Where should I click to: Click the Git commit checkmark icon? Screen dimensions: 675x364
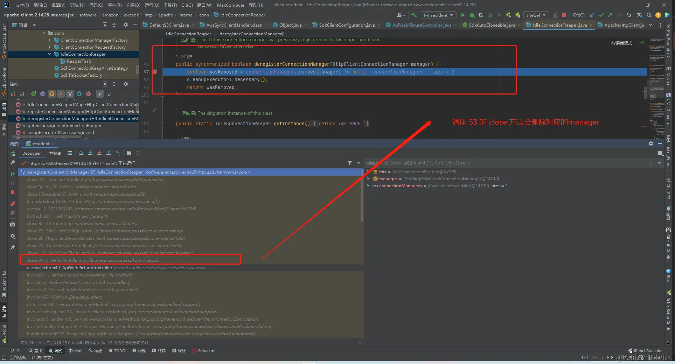coord(601,15)
